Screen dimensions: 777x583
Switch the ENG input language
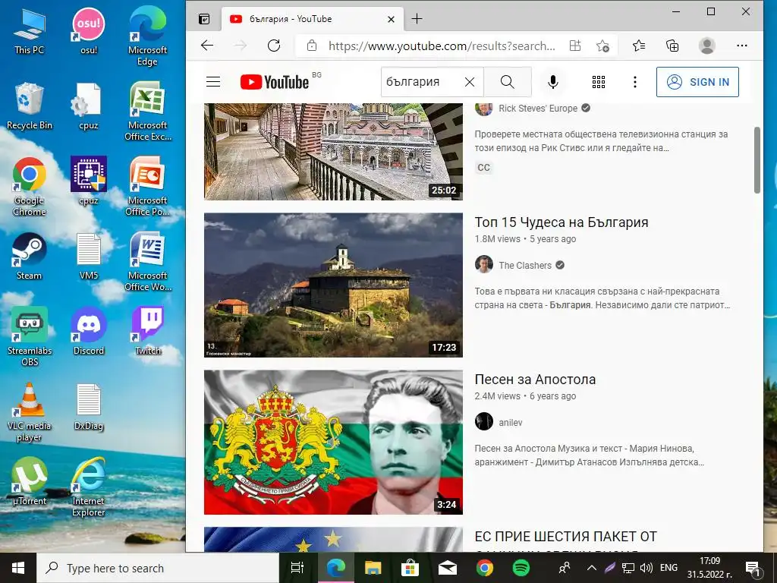pos(668,568)
